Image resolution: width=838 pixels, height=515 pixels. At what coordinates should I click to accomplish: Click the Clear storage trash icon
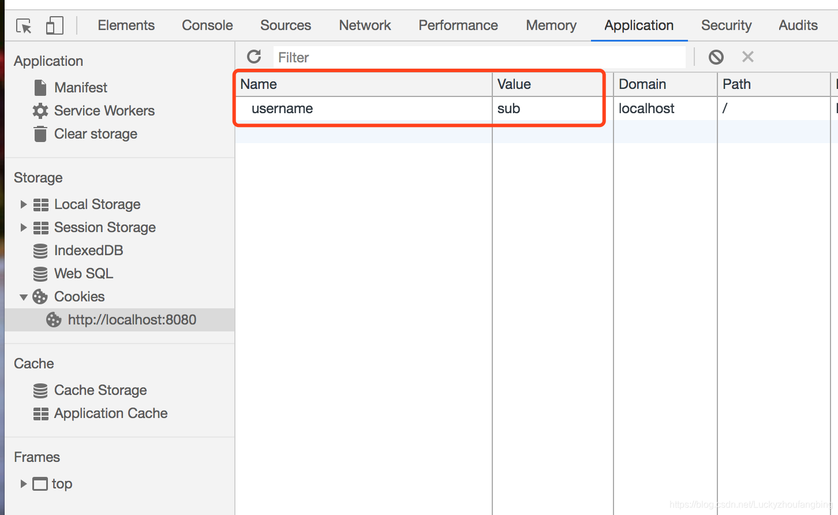tap(40, 134)
